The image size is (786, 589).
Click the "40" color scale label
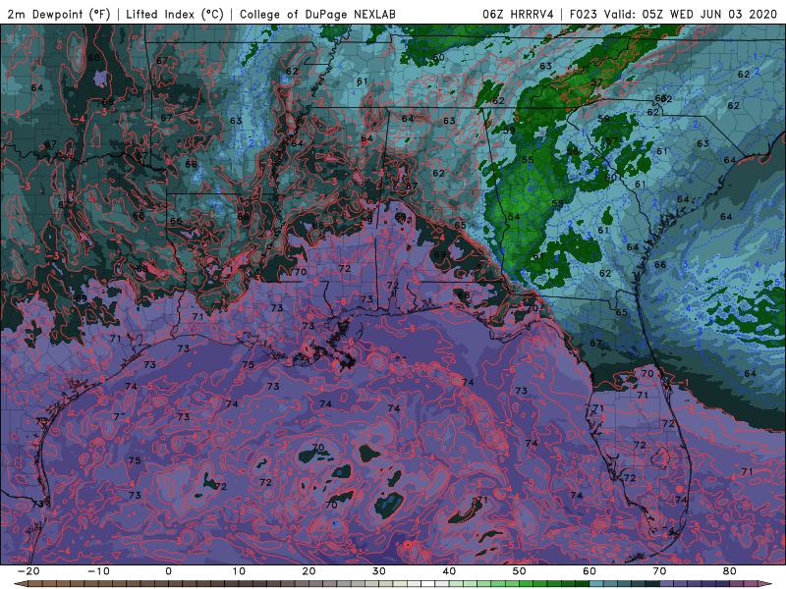point(449,571)
